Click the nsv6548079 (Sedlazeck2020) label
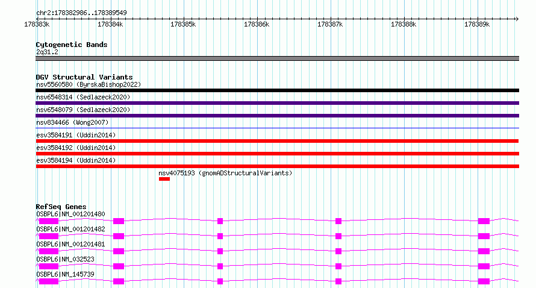This screenshot has height=288, width=536. pyautogui.click(x=83, y=110)
